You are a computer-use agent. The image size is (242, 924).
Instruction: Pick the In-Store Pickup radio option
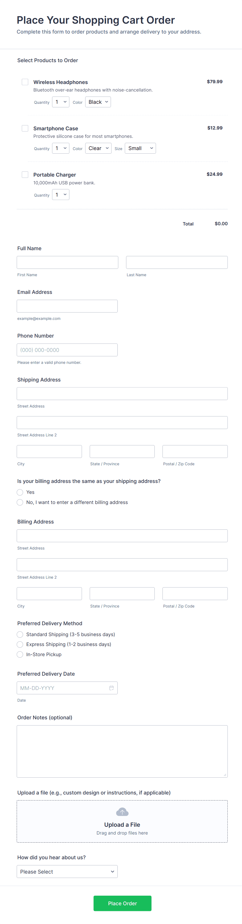pos(20,654)
